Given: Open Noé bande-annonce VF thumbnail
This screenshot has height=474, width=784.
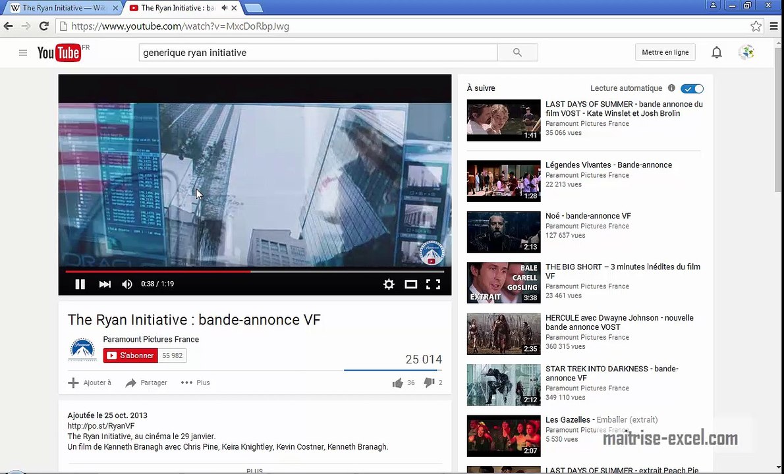Looking at the screenshot, I should click(x=503, y=232).
